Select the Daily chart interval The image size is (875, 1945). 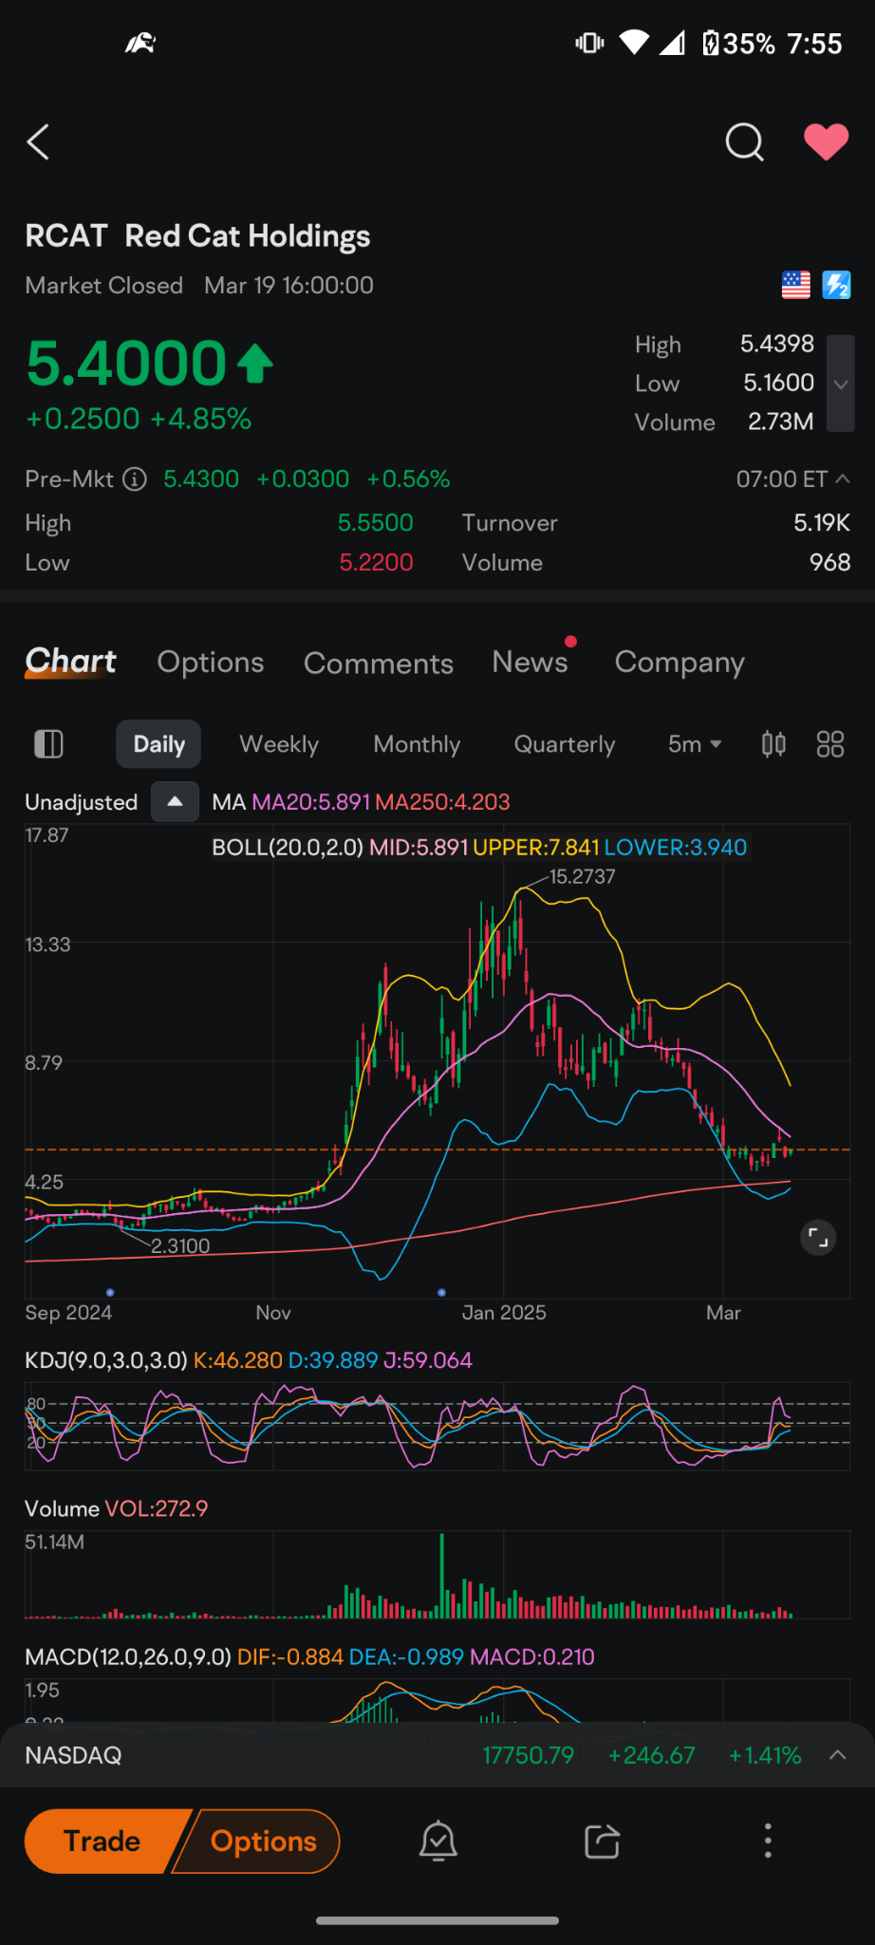pos(158,744)
